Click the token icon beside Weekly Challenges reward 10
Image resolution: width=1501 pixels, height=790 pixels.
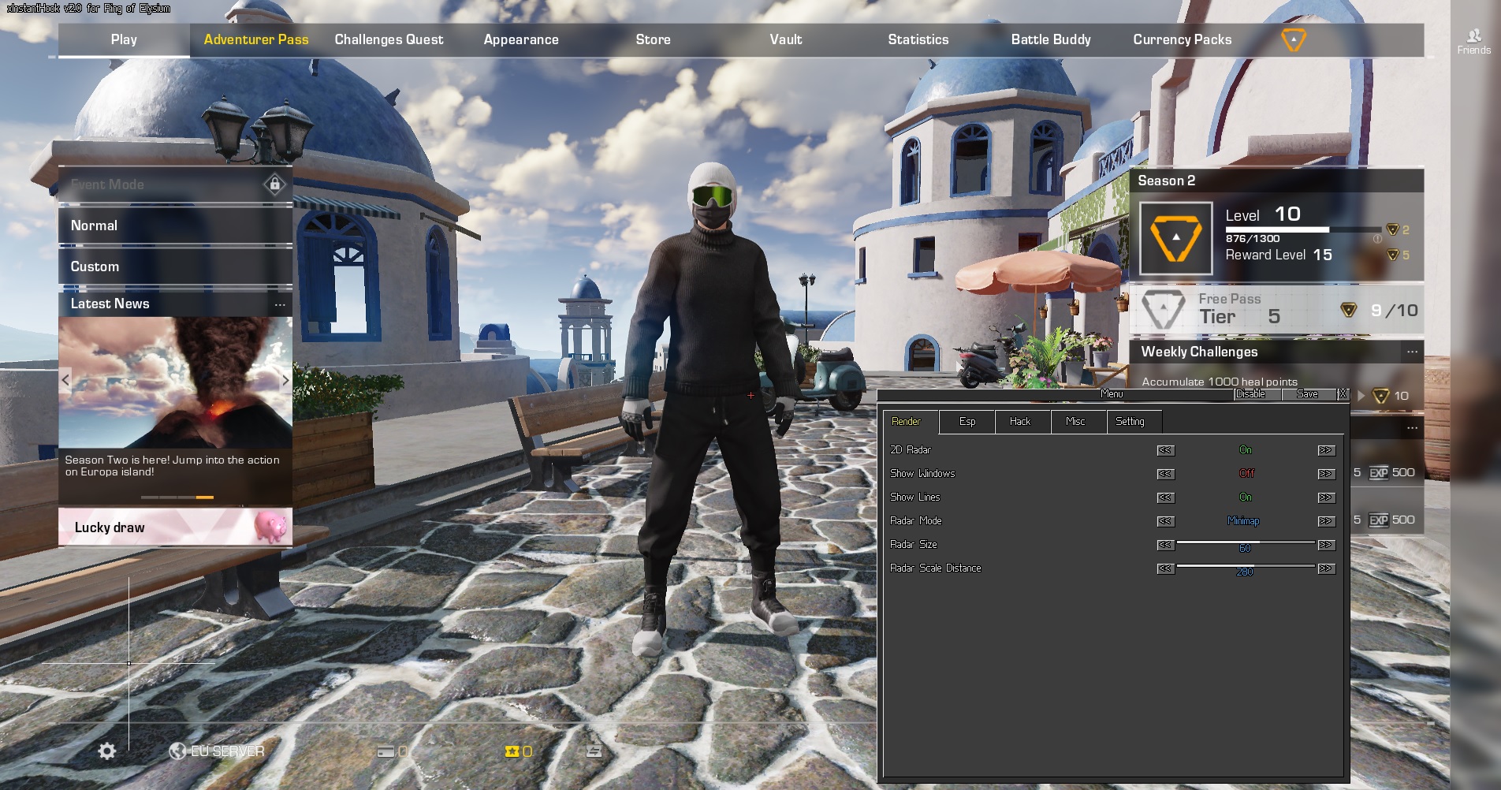coord(1380,396)
